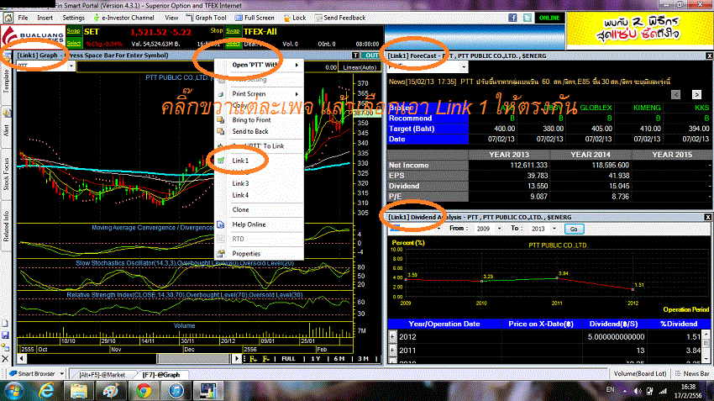Expand the Print Screen submenu
Image resolution: width=714 pixels, height=401 pixels.
[258, 94]
